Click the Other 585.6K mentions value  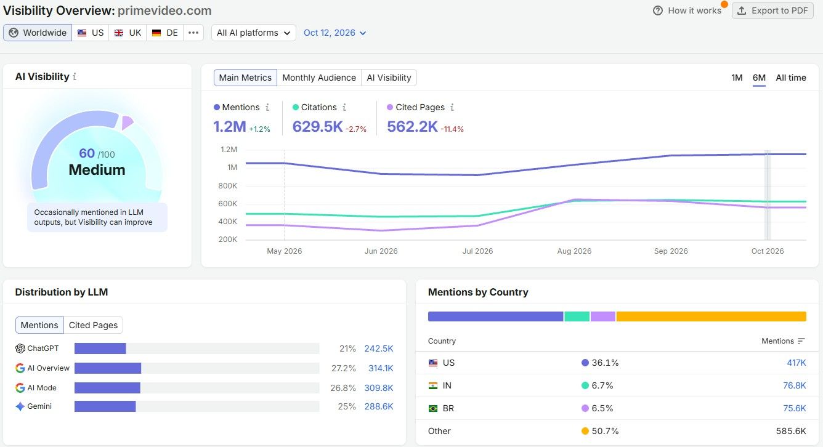[792, 431]
